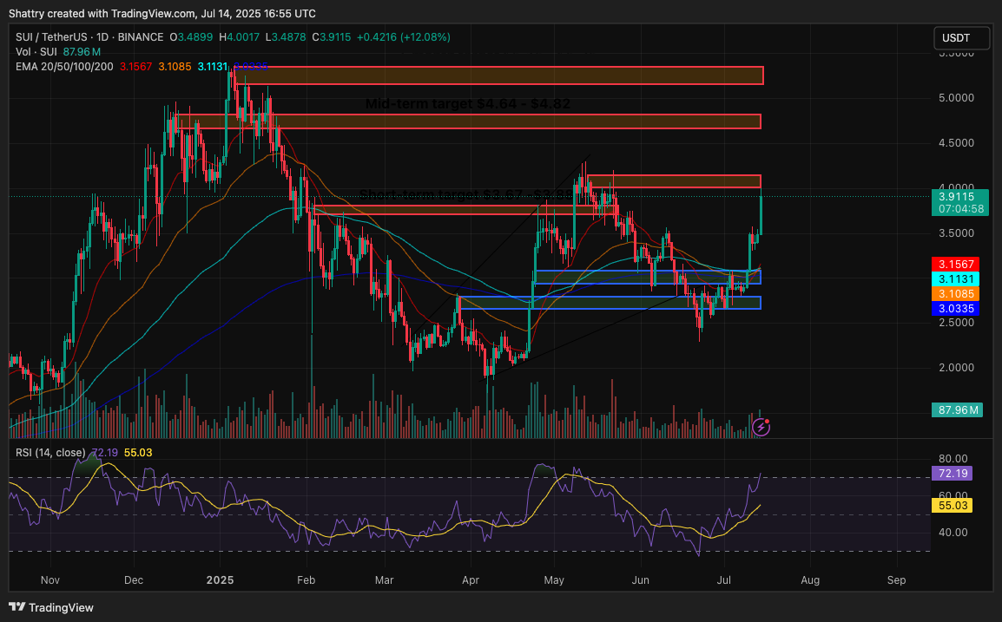Click the 87.96 M volume axis label
The width and height of the screenshot is (1002, 622).
pyautogui.click(x=959, y=410)
